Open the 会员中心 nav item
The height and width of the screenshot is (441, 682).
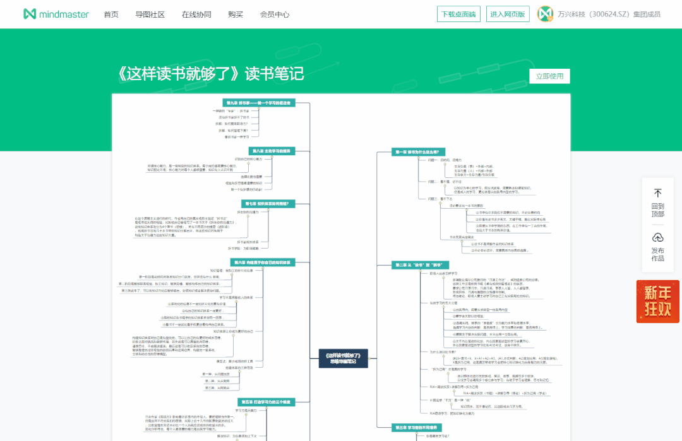tap(275, 15)
